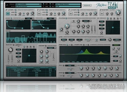Click the LFO Mode button showing Mono
127x92 pixels.
pyautogui.click(x=64, y=40)
